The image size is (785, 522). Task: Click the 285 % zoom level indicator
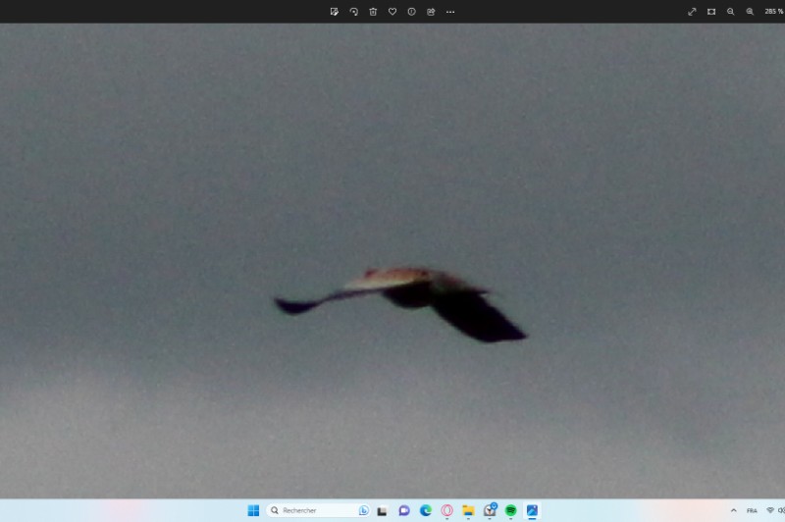773,12
